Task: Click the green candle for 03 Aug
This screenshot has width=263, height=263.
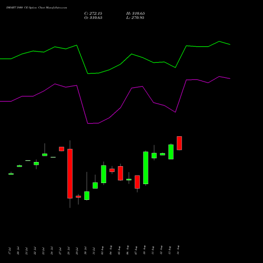Action: pos(104,174)
